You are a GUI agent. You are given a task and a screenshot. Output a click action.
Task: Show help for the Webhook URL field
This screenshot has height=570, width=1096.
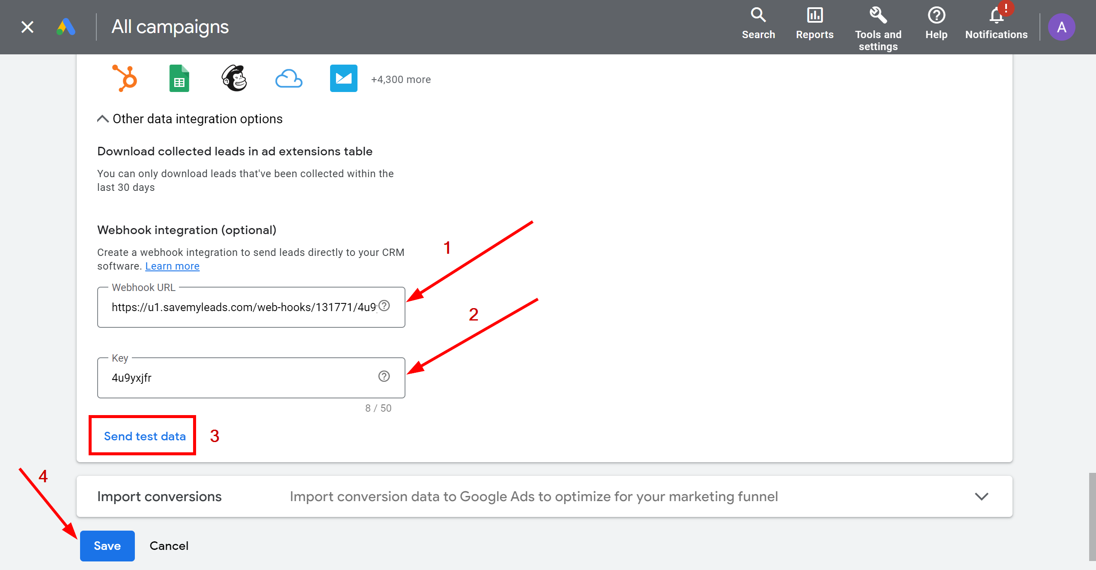point(384,306)
